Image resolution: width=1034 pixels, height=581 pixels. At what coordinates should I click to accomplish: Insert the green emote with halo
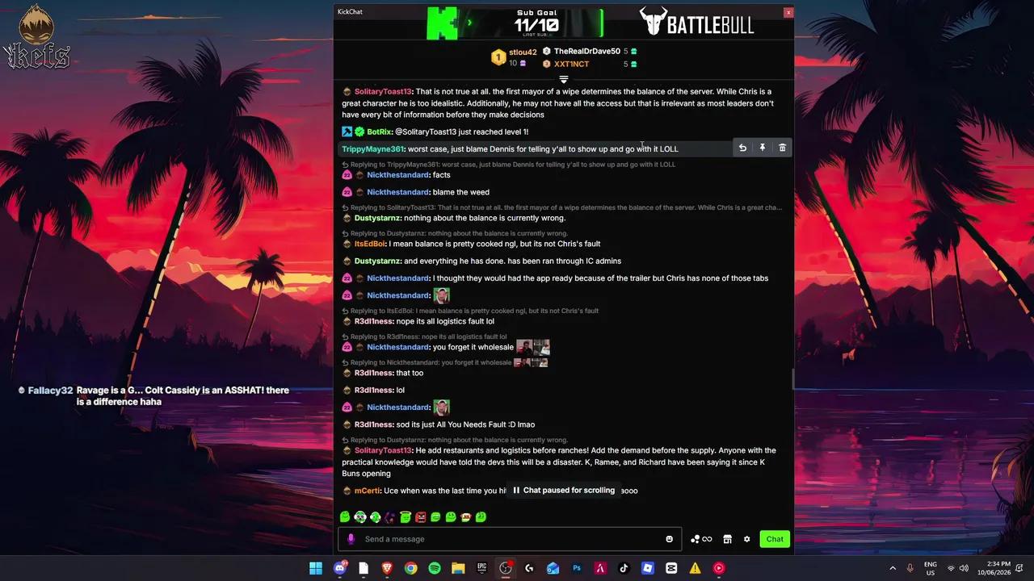(x=406, y=517)
